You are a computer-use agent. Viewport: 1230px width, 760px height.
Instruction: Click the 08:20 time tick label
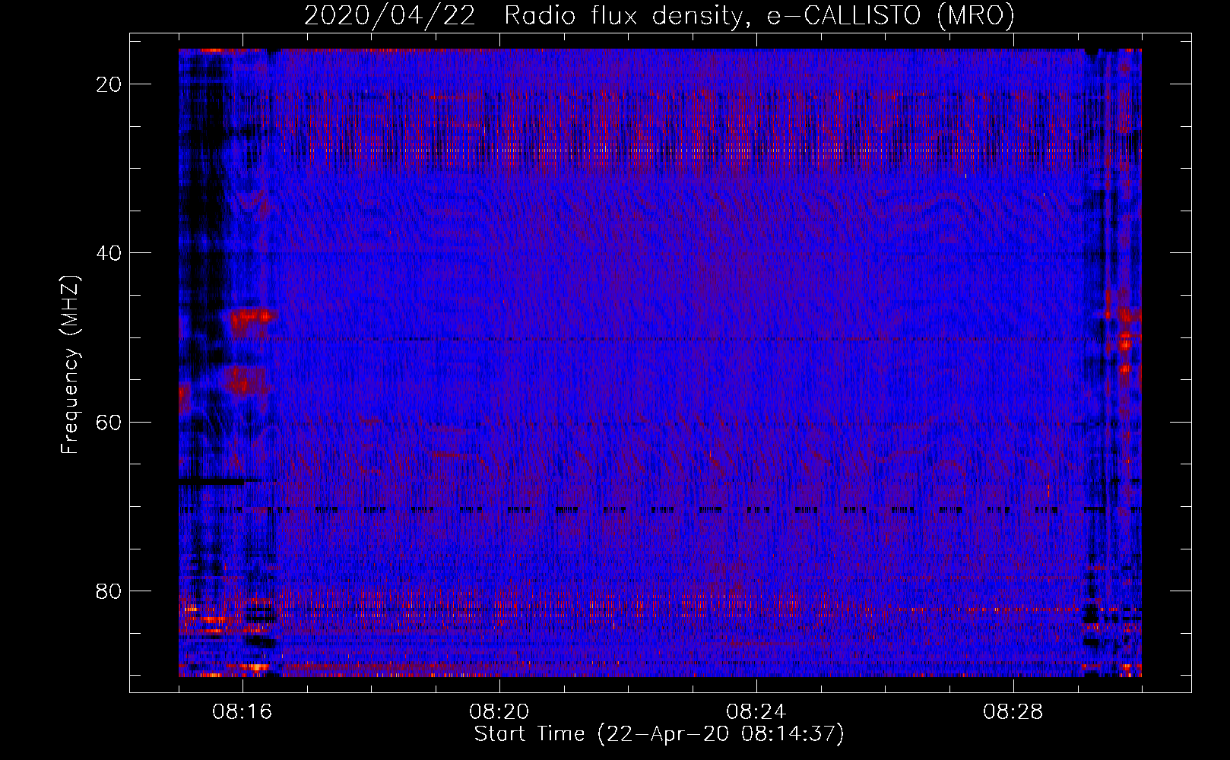(499, 712)
